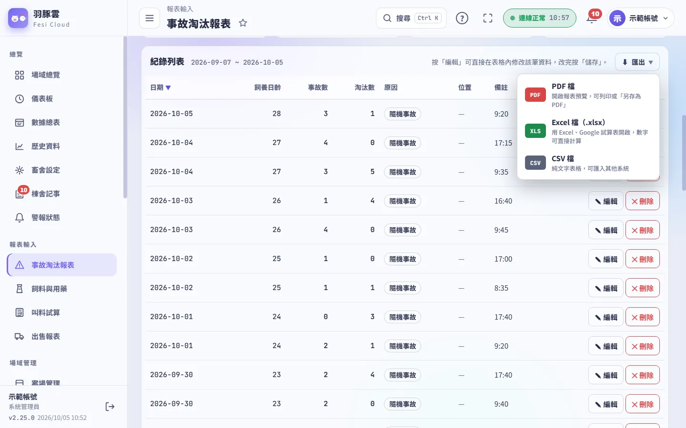
Task: Open the help question mark icon
Action: click(x=462, y=18)
